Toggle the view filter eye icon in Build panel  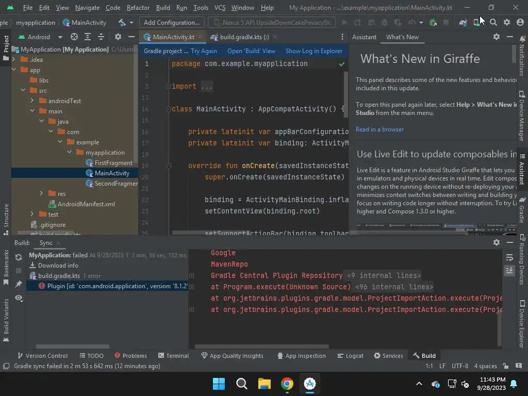(x=19, y=298)
